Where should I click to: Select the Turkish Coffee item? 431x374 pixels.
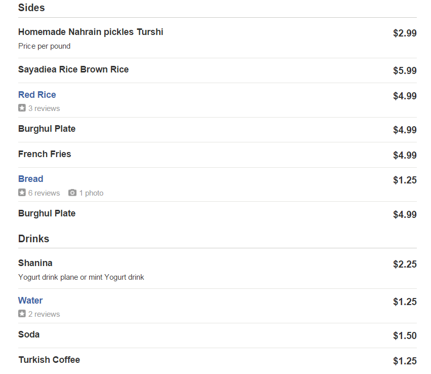pos(49,360)
